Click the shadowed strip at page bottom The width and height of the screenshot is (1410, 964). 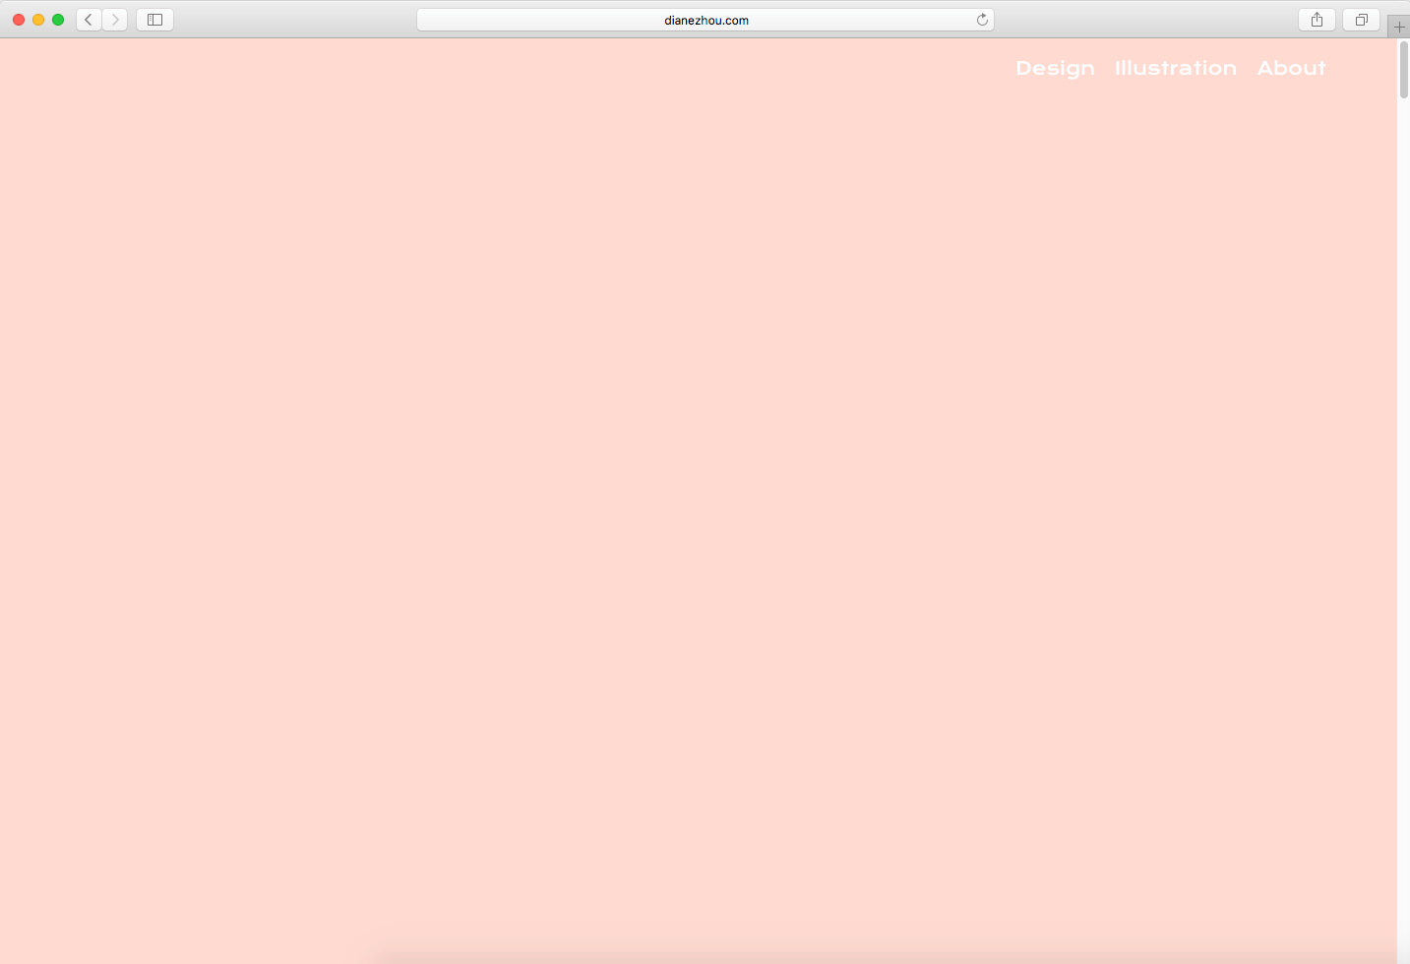pos(886,956)
